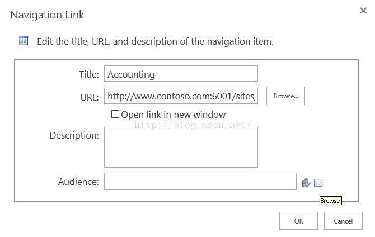Click the Audience input box
This screenshot has height=237, width=375.
[x=200, y=182]
